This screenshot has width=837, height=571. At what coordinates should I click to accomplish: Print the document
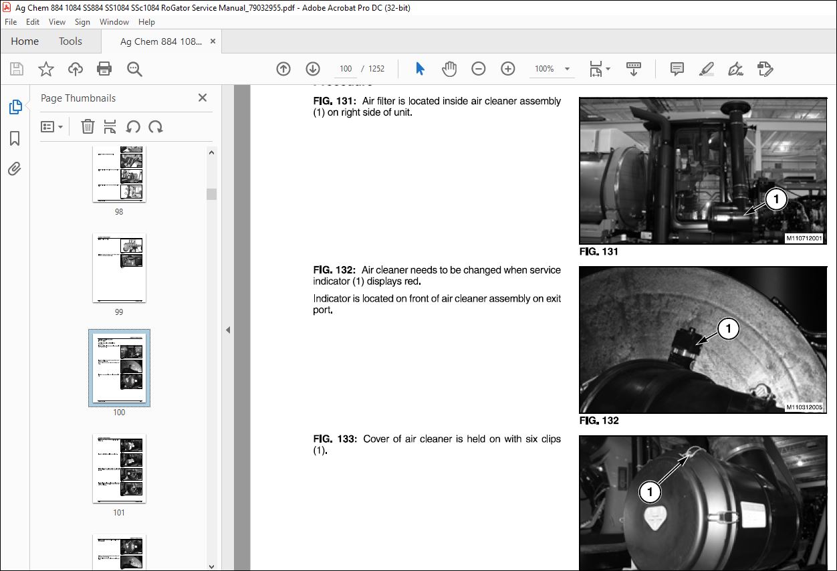[104, 69]
